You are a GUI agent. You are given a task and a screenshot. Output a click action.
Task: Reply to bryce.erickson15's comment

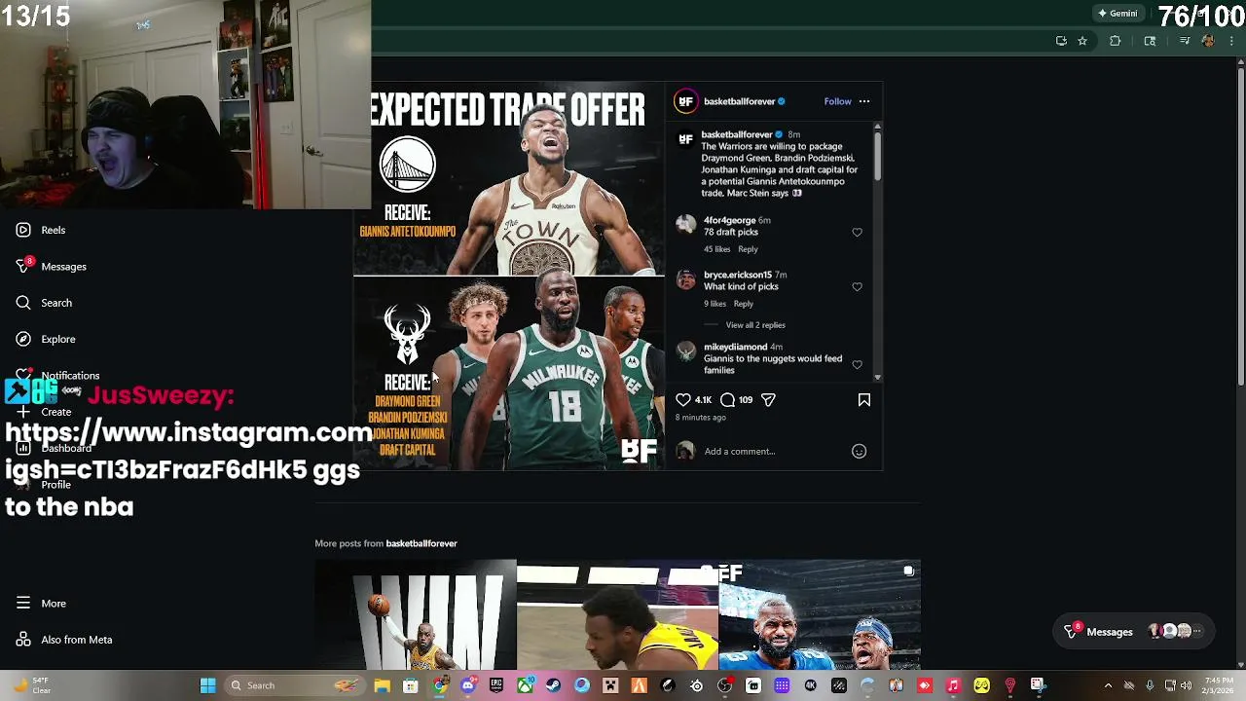[x=743, y=304]
